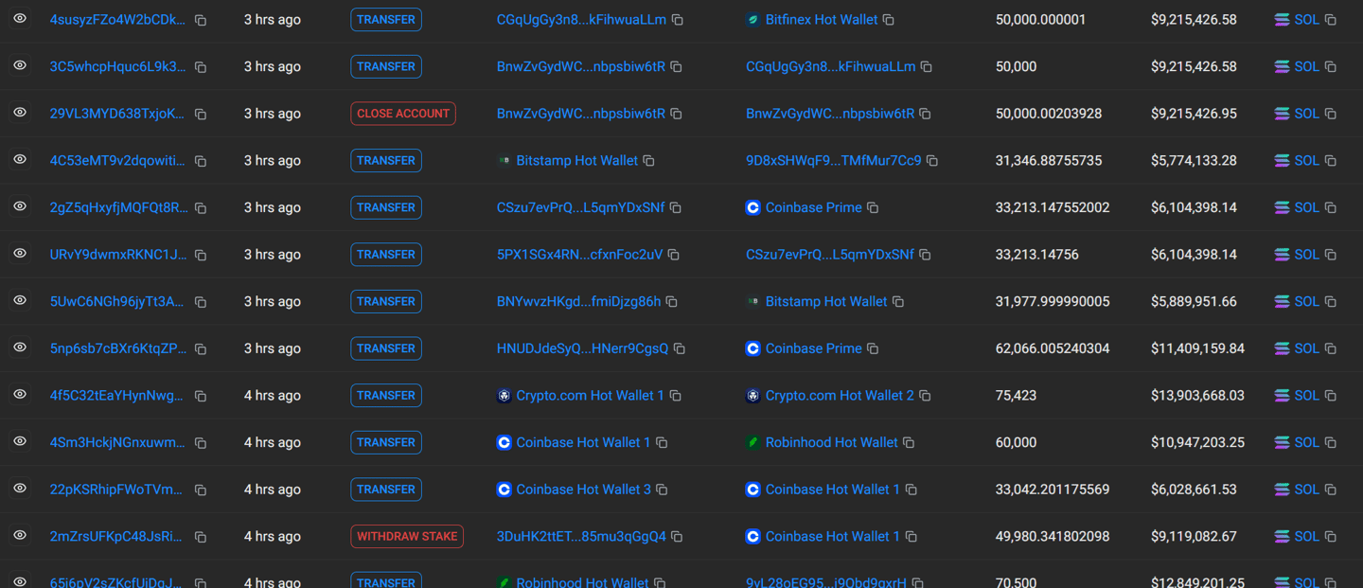Open the Coinbase Hot Wallet 3 address link

coord(583,490)
